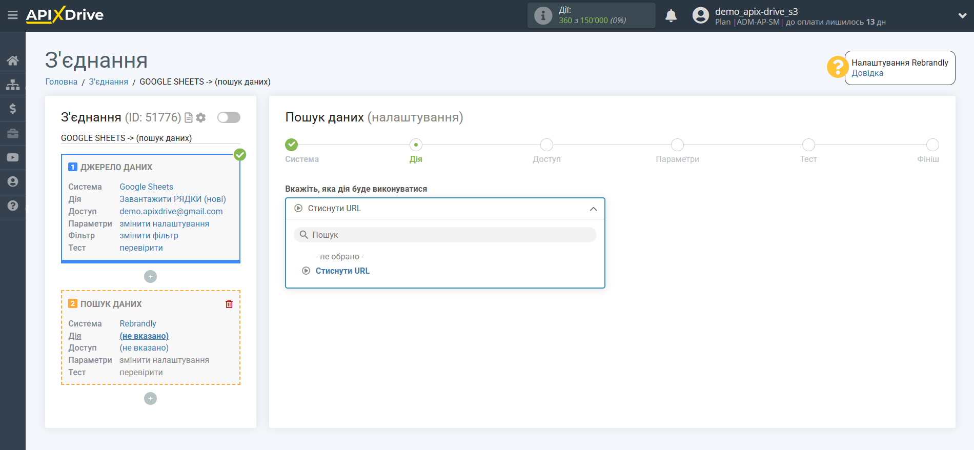Delete the ПОШУК ДАНИХ block with trash icon
Image resolution: width=974 pixels, height=450 pixels.
tap(229, 304)
